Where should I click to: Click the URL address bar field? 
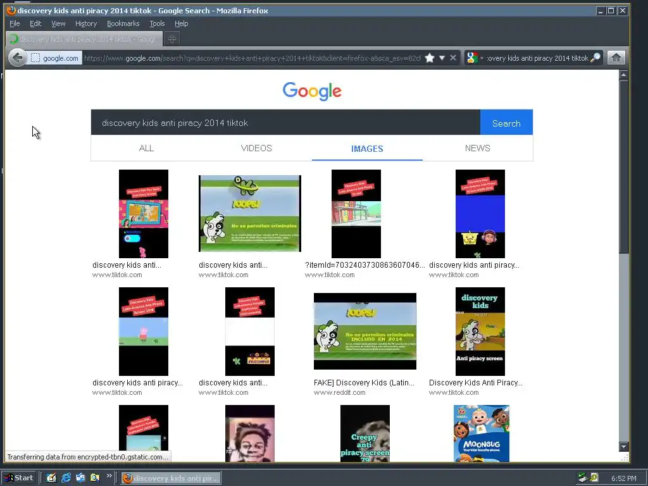252,58
